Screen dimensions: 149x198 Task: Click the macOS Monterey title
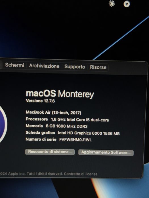[x=60, y=94]
